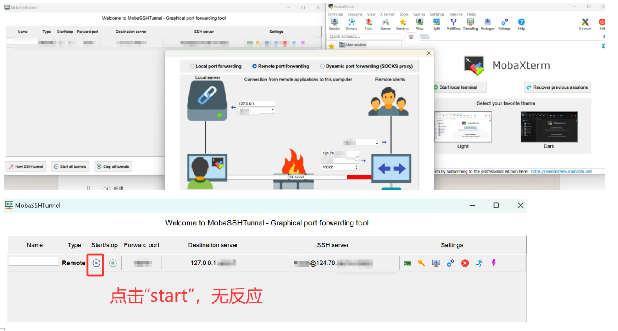The height and width of the screenshot is (331, 618).
Task: Select the User sessions folder in the sidebar
Action: (x=353, y=45)
